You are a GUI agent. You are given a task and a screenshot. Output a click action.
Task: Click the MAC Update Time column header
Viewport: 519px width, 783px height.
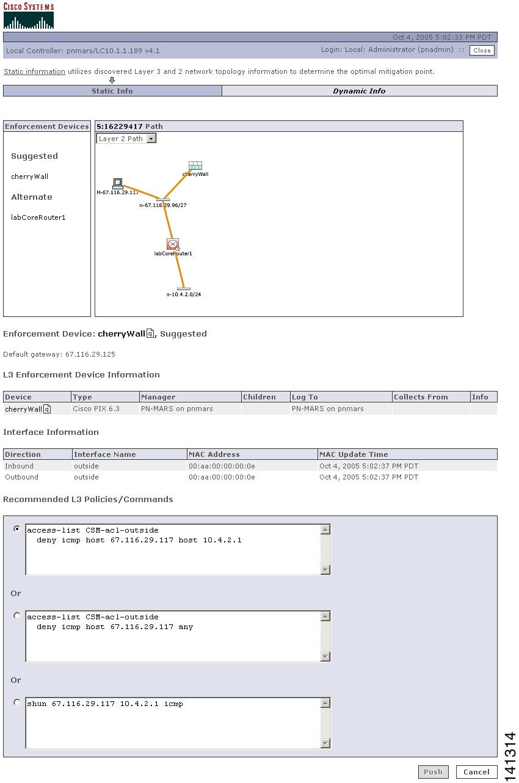pyautogui.click(x=407, y=454)
